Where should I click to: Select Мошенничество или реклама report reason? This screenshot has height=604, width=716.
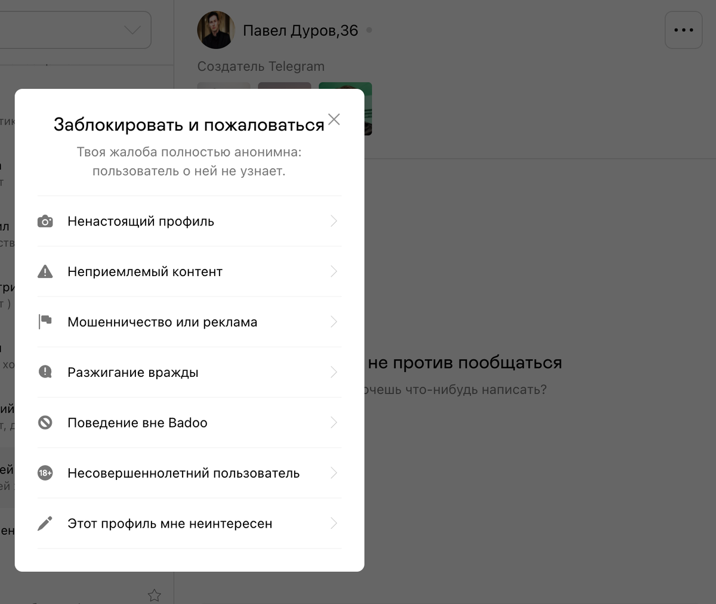(189, 322)
